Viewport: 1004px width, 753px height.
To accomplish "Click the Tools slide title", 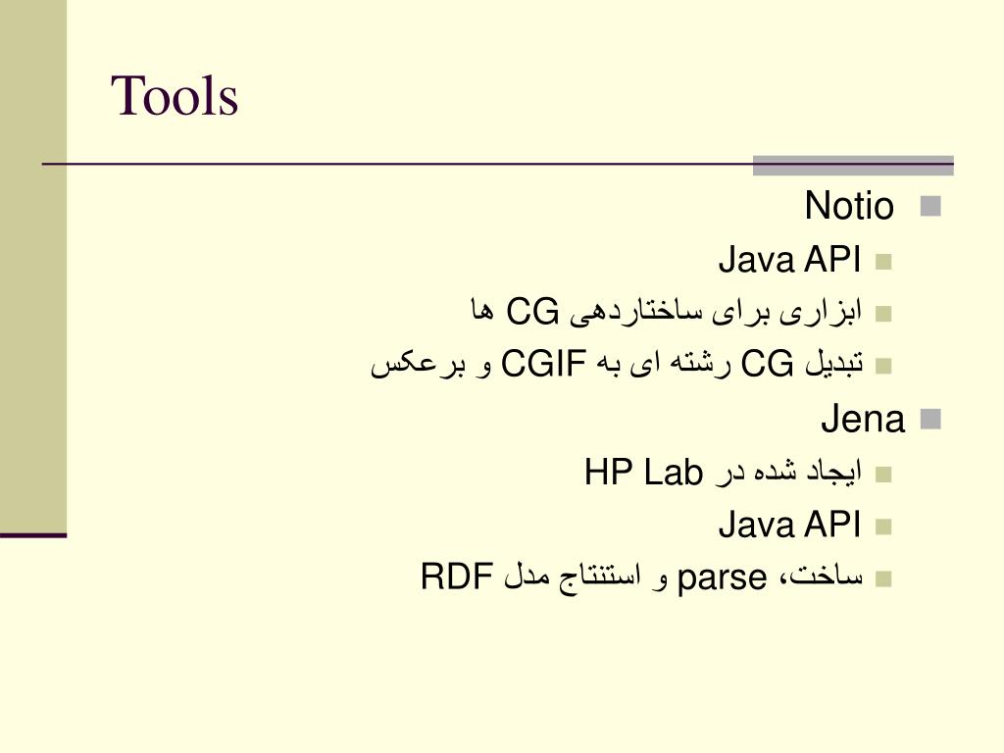I will [175, 96].
